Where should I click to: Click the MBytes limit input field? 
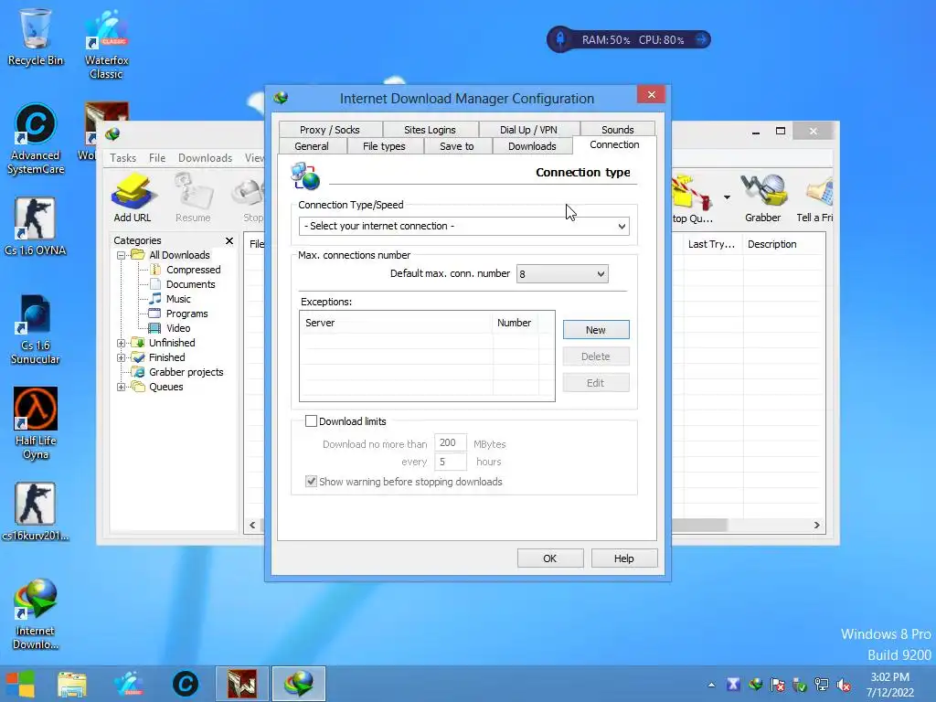click(450, 442)
